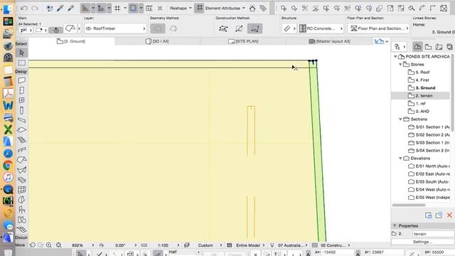
Task: Collapse the Properties panel header
Action: (x=395, y=225)
